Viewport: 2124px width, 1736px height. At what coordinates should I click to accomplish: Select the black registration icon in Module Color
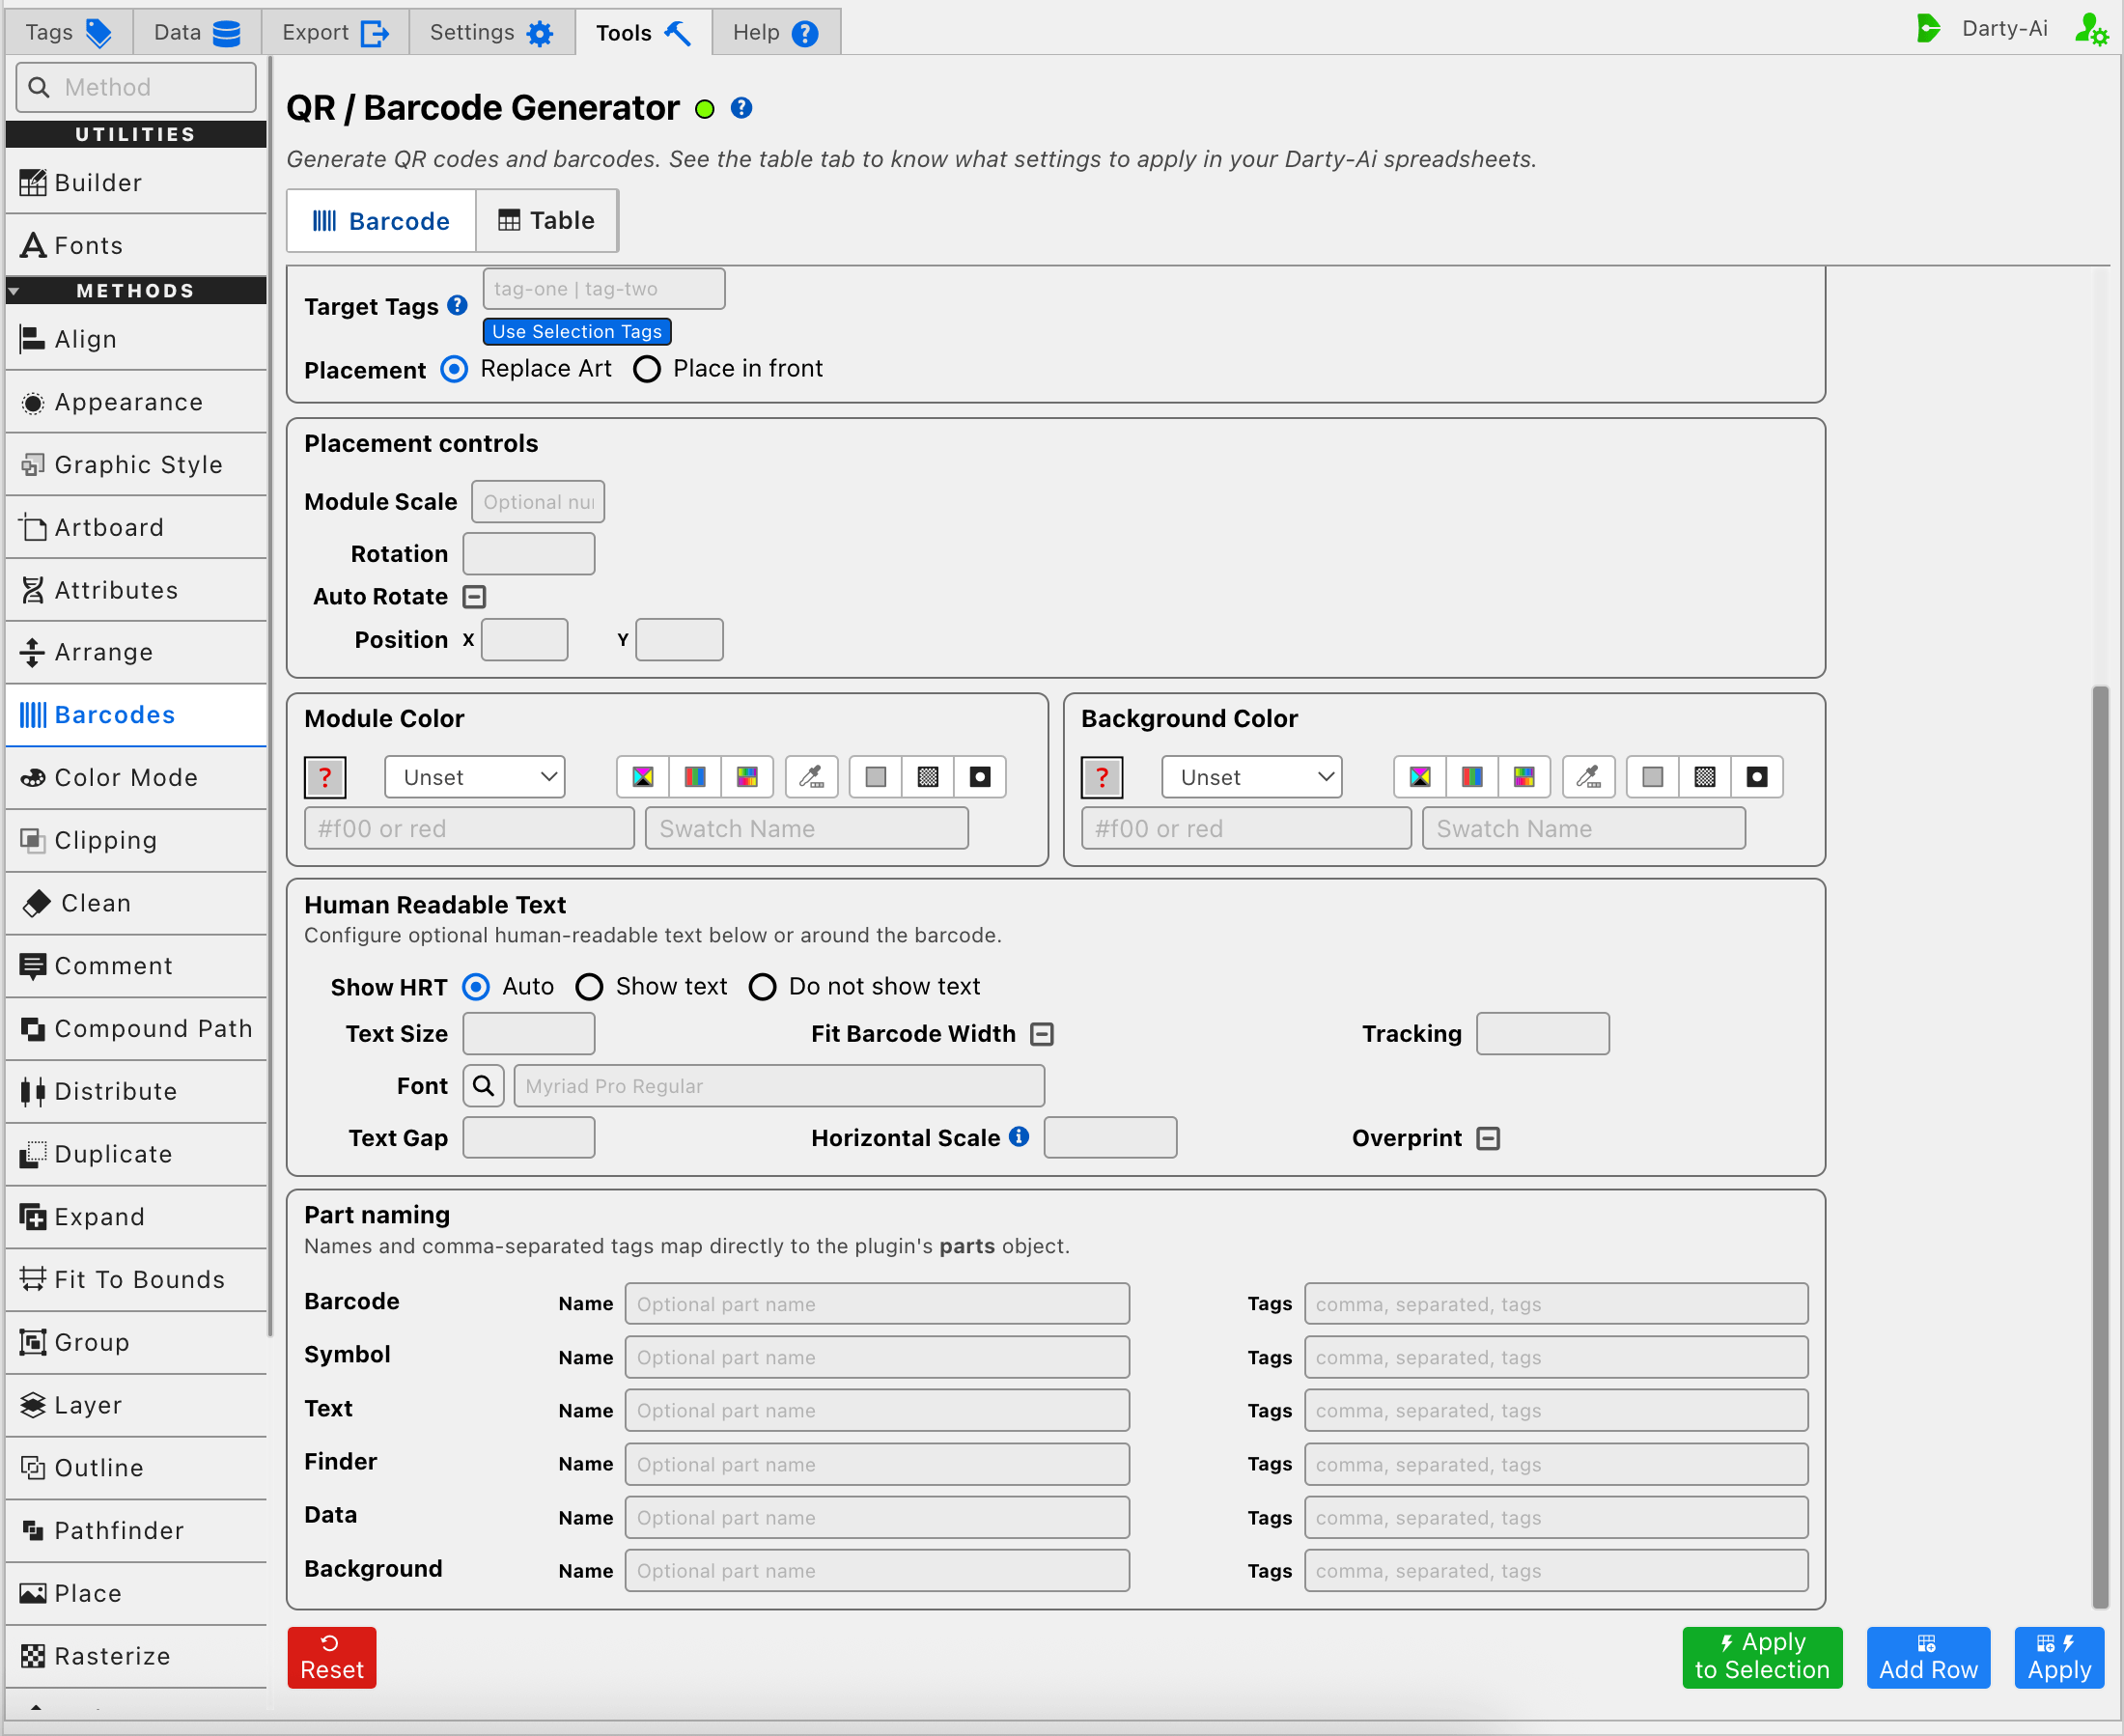click(980, 777)
